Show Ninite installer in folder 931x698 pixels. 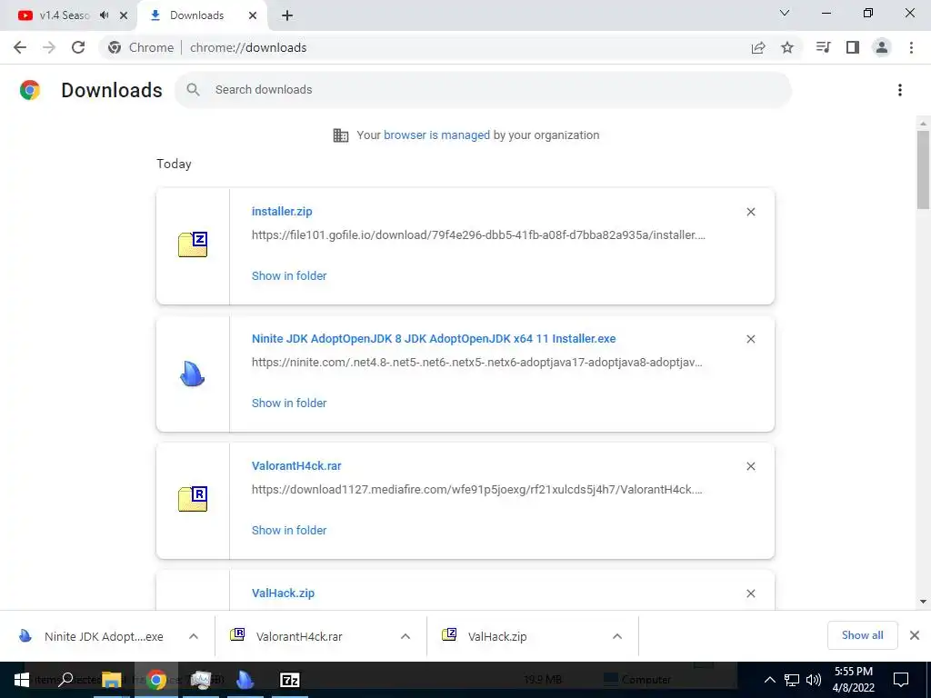289,403
